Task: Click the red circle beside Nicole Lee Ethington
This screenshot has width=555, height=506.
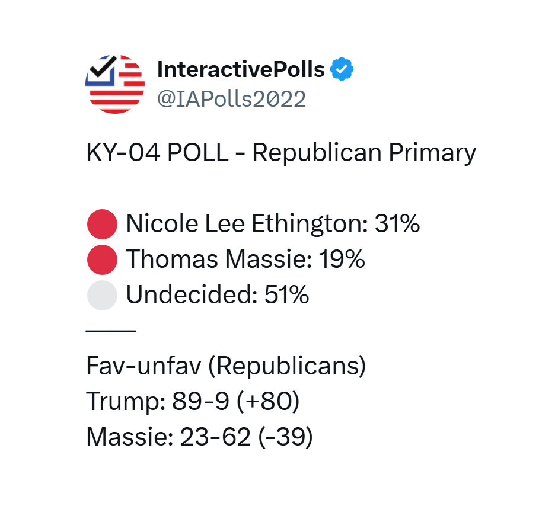Action: pos(103,224)
